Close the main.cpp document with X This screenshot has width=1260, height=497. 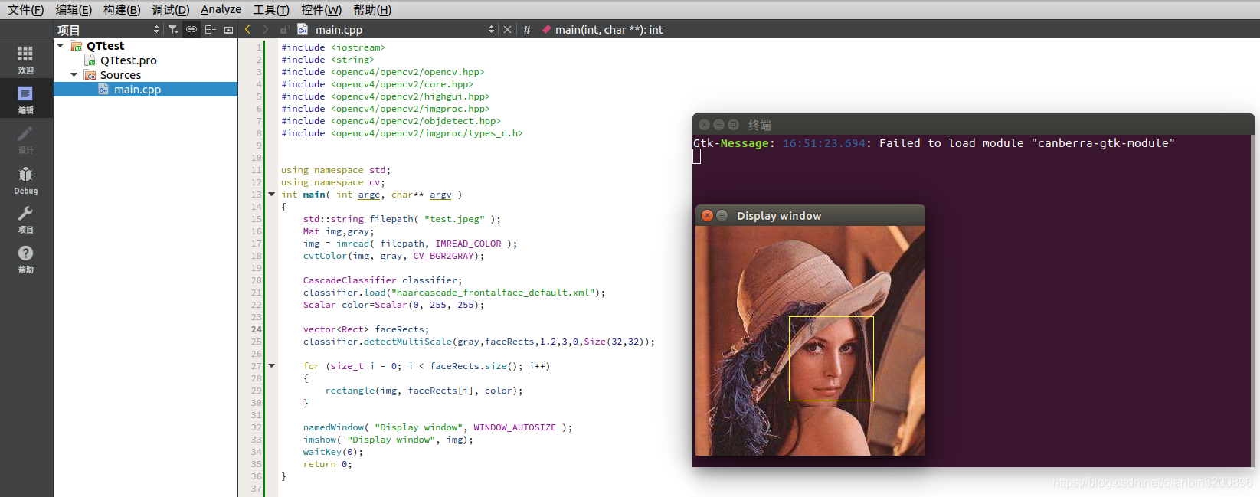[x=507, y=29]
